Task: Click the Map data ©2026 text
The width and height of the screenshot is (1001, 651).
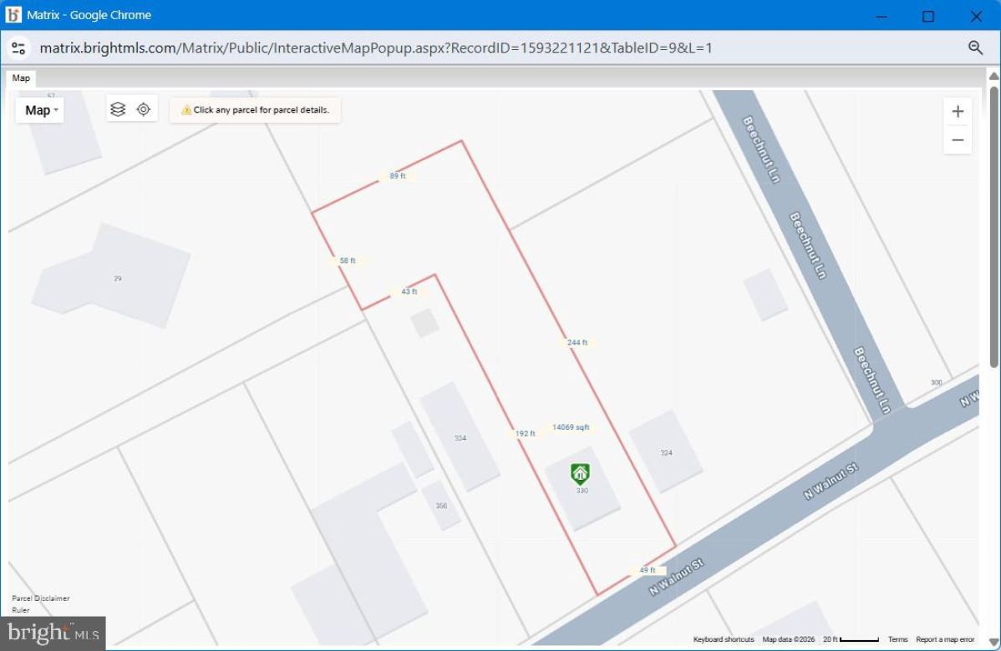Action: click(789, 639)
